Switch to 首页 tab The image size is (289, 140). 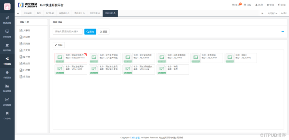click(x=39, y=13)
